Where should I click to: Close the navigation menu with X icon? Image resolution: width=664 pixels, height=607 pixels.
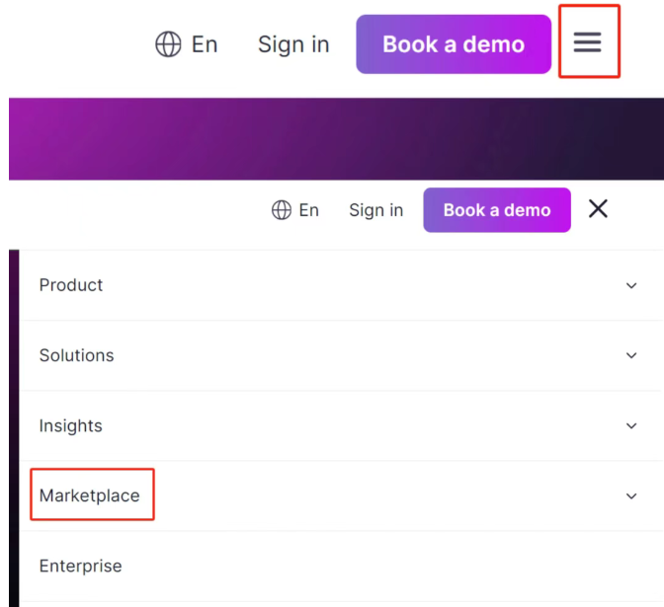point(598,209)
